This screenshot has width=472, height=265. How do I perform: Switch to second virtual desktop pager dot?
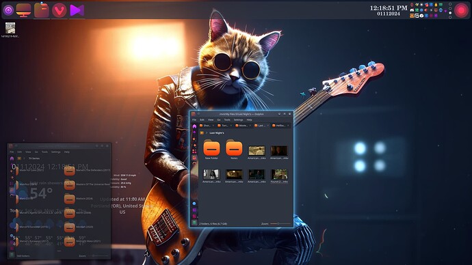coord(450,8)
